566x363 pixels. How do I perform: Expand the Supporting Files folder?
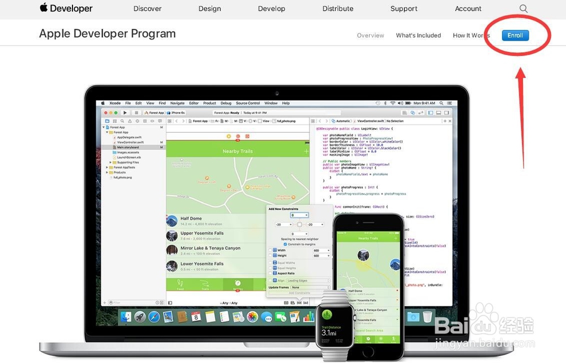[110, 162]
